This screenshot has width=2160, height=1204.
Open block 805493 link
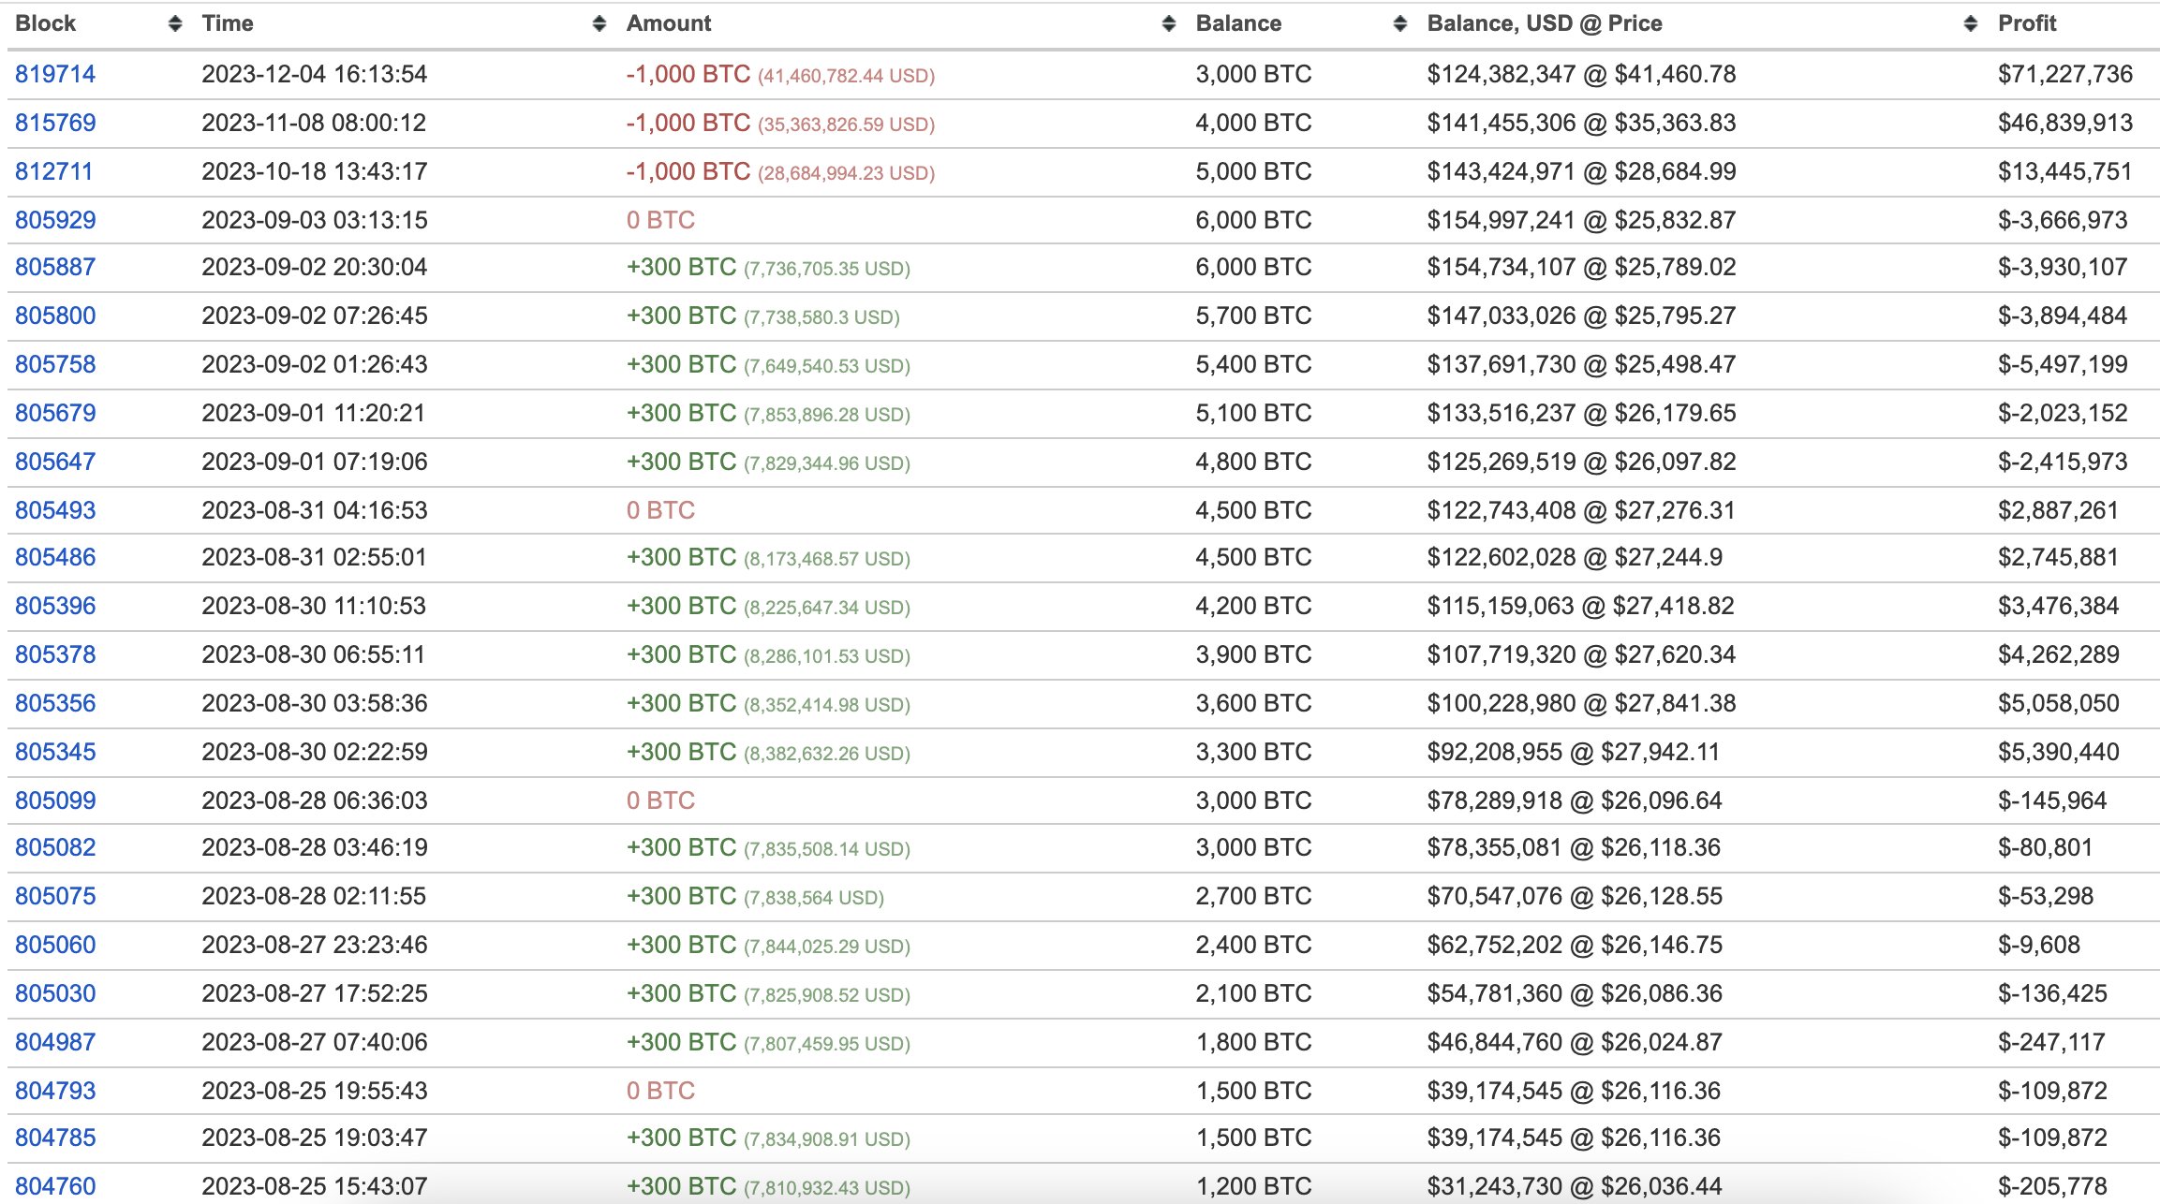[x=55, y=510]
